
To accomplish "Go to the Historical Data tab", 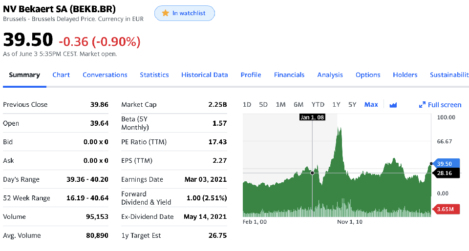I will click(204, 75).
